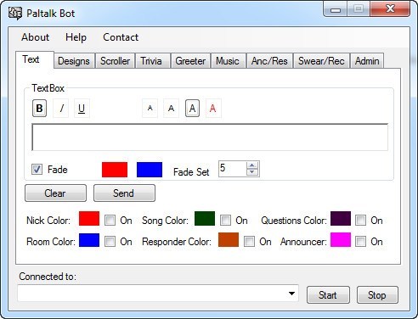
Task: Minimize the Paltalk Bot window
Action: pyautogui.click(x=336, y=10)
